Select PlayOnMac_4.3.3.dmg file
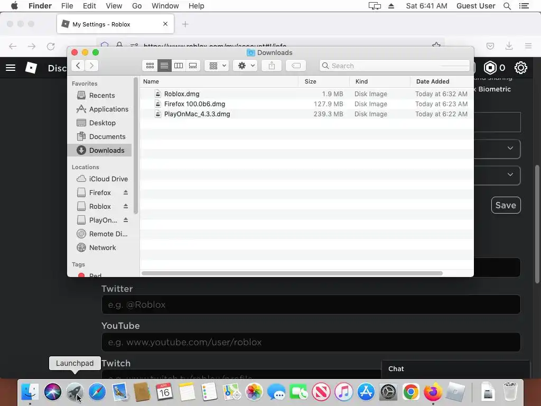Screen dimensions: 541x406 coord(306,114)
